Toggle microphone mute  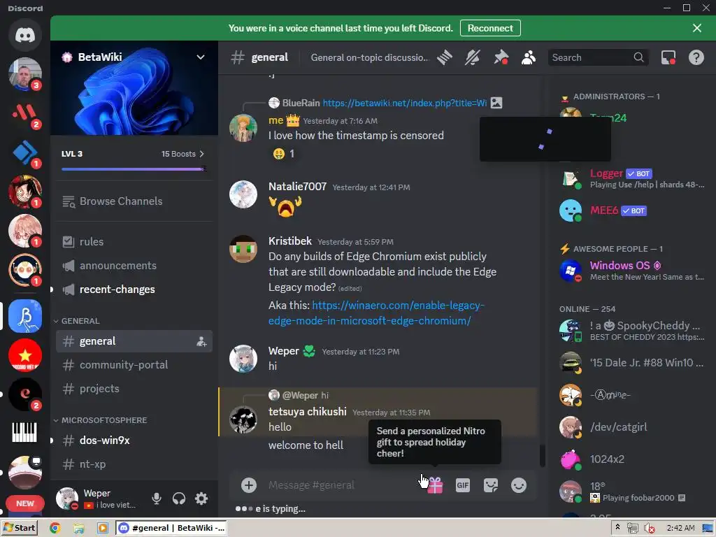pos(157,498)
